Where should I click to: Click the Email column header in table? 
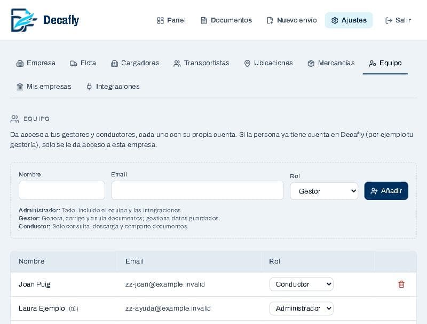[135, 261]
